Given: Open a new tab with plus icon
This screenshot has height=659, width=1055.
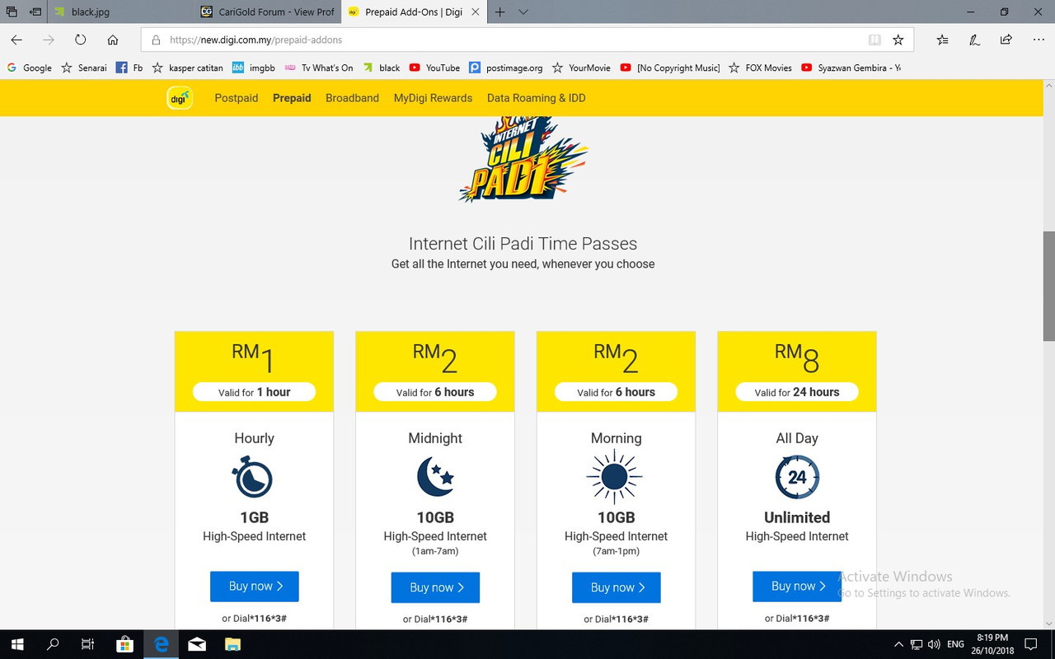Looking at the screenshot, I should [499, 12].
